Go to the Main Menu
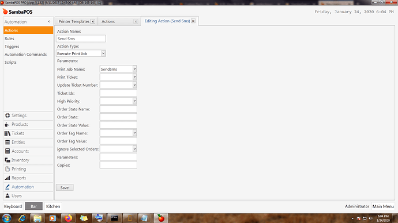This screenshot has width=398, height=223. coord(383,206)
